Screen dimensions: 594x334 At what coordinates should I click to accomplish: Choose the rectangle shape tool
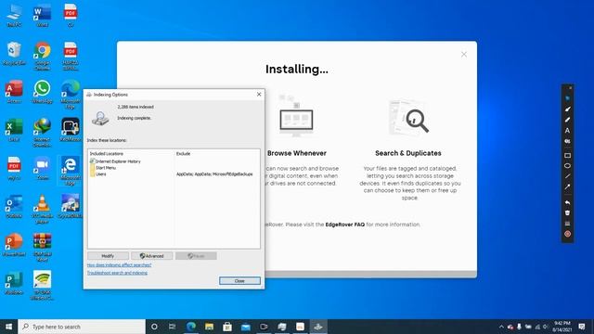click(x=567, y=155)
